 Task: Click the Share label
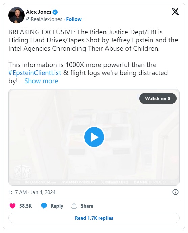coord(87,206)
